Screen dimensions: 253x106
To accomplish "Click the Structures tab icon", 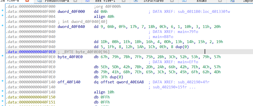I will [x=136, y=1].
